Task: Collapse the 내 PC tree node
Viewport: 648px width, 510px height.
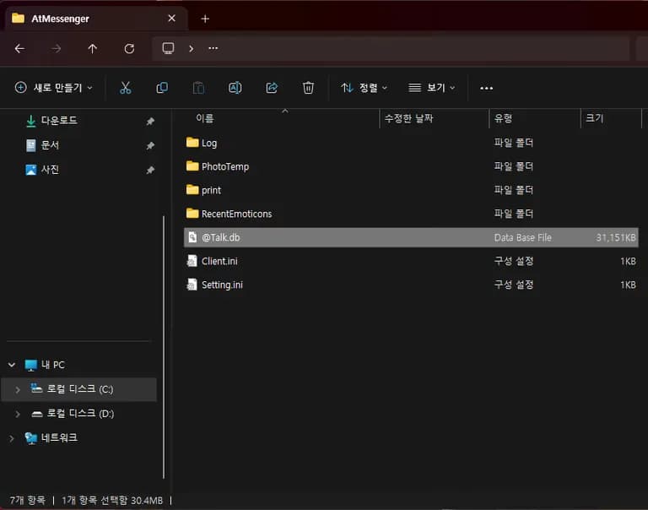Action: point(12,365)
